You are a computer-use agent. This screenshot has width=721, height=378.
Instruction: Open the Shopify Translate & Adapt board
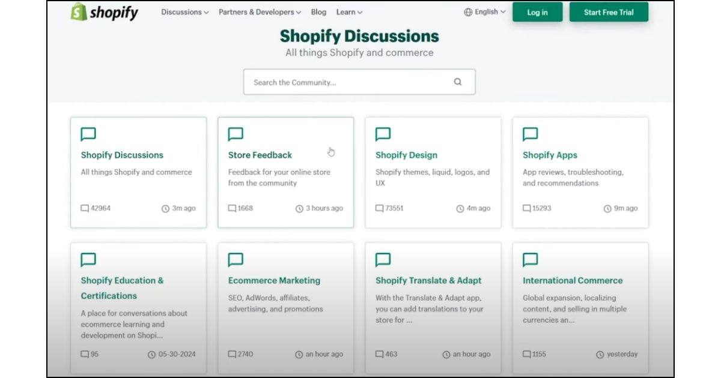428,281
